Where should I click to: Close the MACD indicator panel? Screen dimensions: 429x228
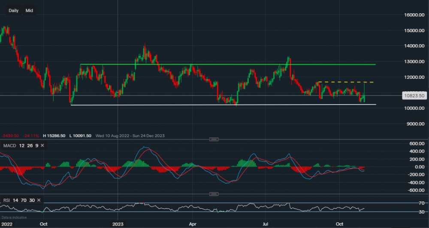(x=43, y=146)
